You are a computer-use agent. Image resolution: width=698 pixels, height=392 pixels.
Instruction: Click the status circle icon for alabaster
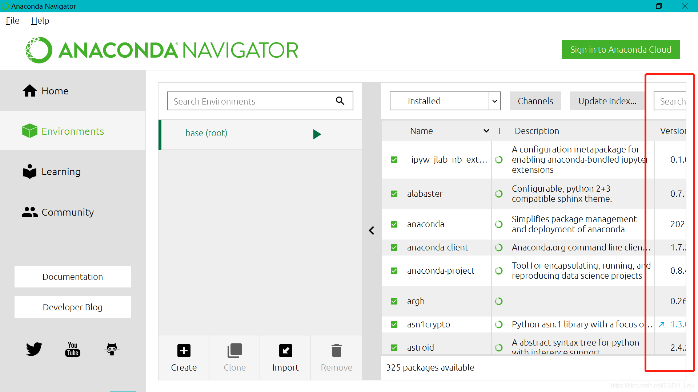[499, 194]
